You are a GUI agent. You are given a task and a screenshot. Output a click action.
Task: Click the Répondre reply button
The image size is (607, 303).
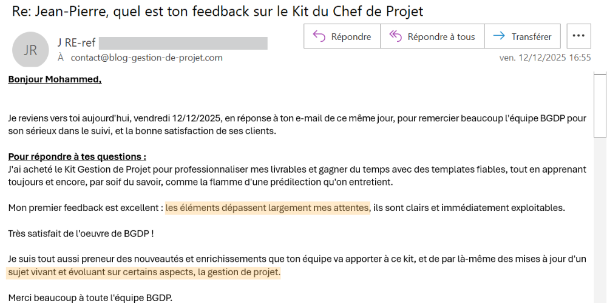point(342,36)
